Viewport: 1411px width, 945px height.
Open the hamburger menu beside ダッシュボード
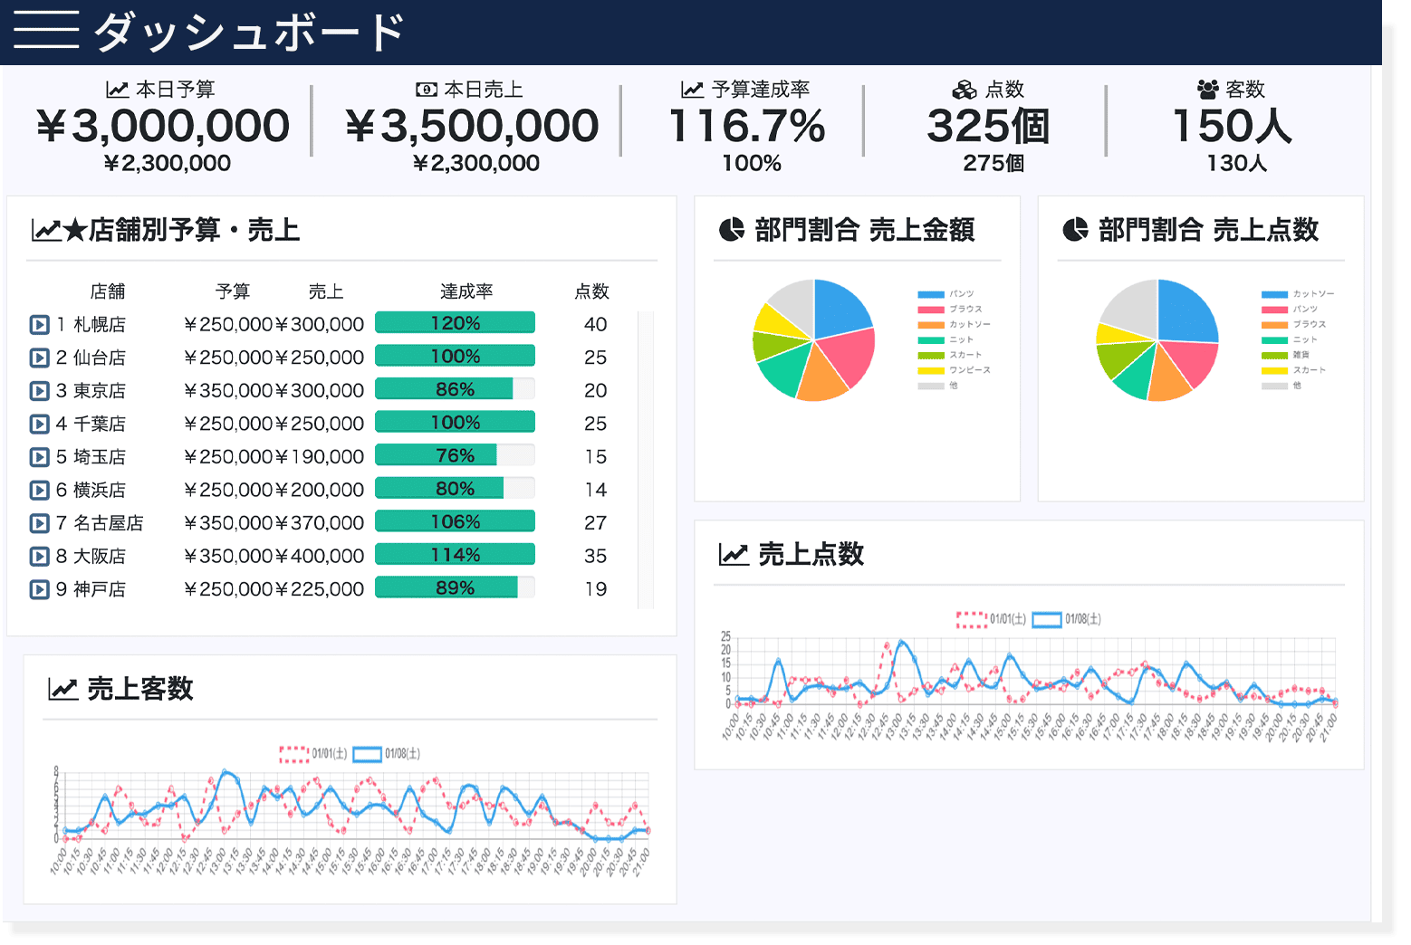point(46,31)
